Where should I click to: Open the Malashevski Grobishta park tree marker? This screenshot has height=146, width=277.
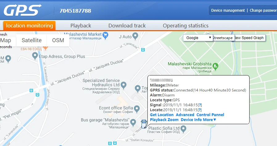(215, 67)
